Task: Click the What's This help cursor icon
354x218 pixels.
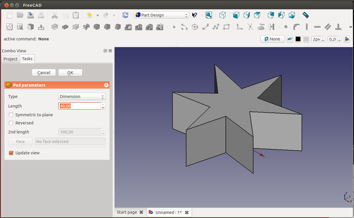Action: click(195, 15)
